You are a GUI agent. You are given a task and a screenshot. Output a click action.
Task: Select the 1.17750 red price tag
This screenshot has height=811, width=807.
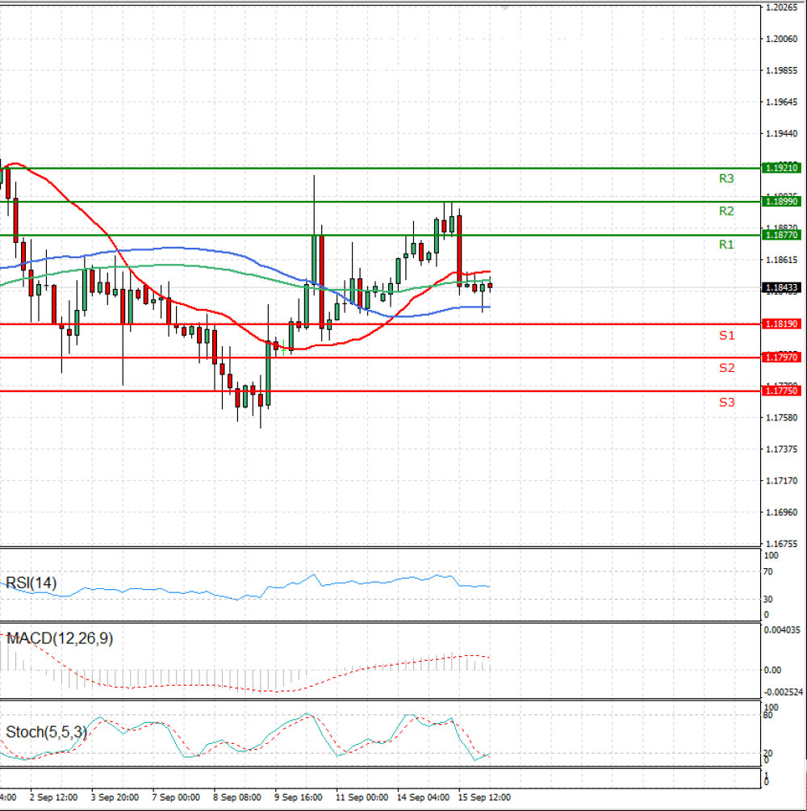point(781,391)
